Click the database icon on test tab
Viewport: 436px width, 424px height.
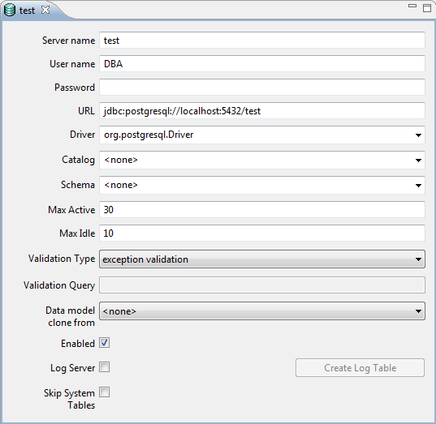10,11
